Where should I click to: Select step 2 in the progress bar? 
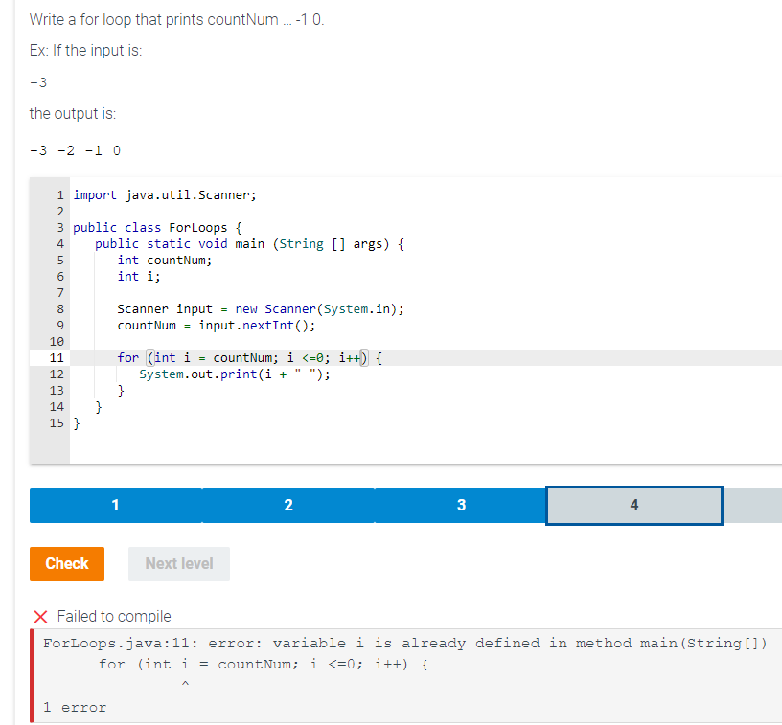(287, 505)
